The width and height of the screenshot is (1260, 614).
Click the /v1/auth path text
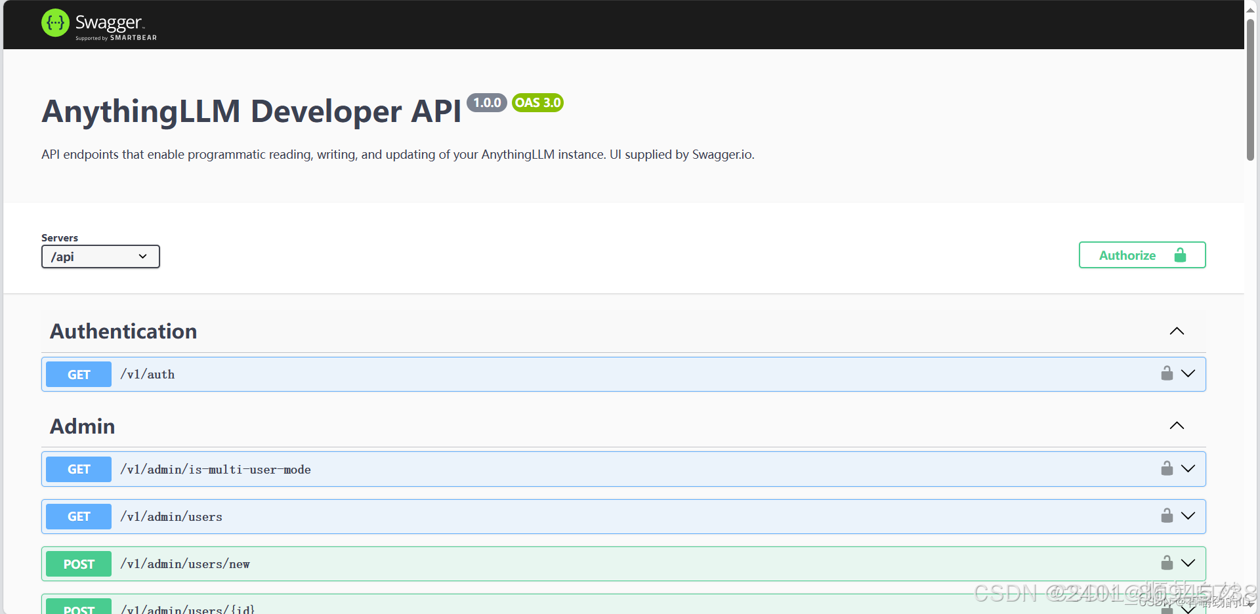148,375
